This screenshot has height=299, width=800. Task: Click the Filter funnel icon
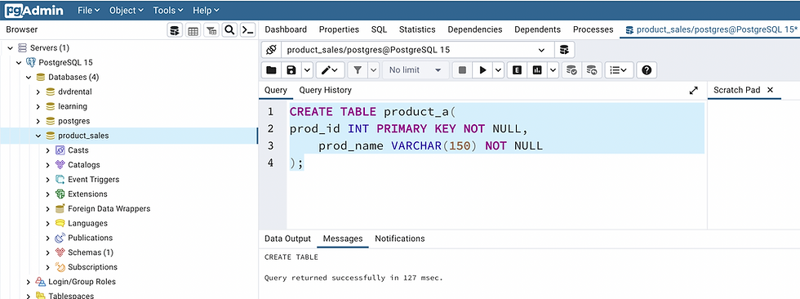click(358, 70)
